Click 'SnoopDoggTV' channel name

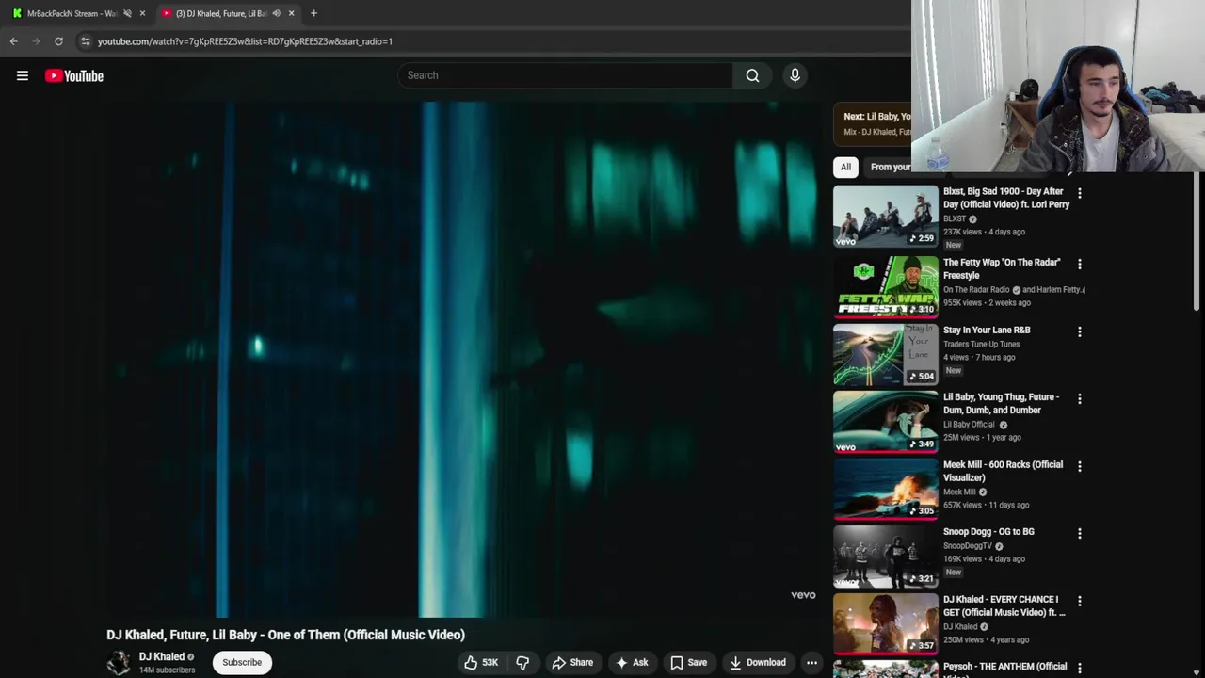coord(968,546)
